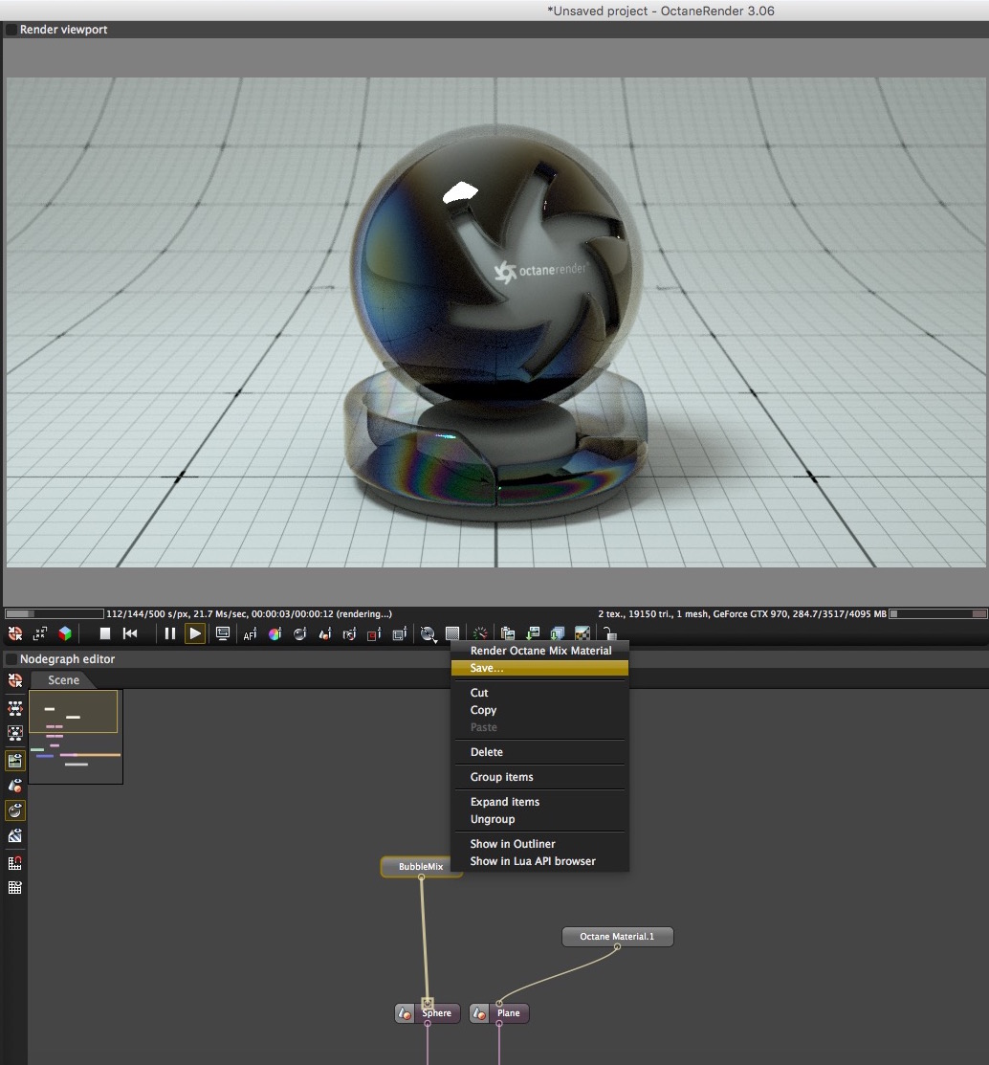This screenshot has width=989, height=1065.
Task: Click the Nodegraph editor recenter view icon
Action: click(x=15, y=680)
